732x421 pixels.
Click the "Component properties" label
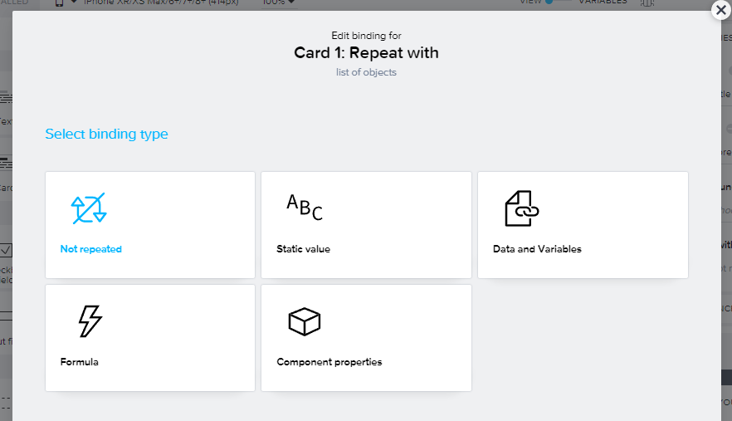point(329,362)
